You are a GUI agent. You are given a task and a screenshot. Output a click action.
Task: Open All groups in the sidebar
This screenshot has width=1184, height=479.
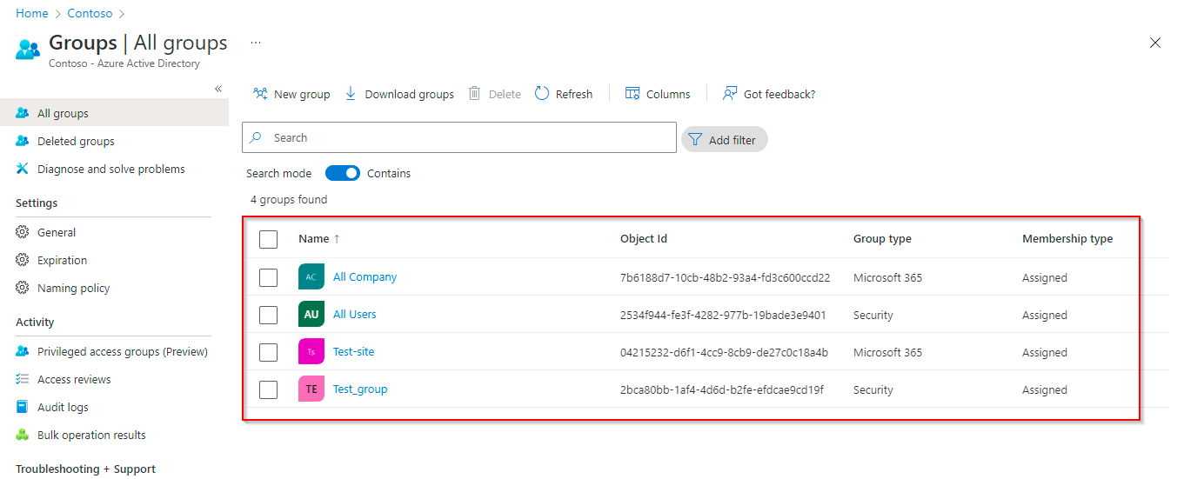(x=114, y=113)
